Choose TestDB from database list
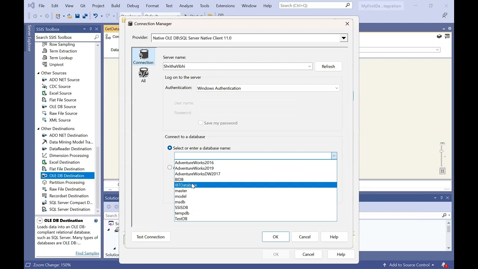This screenshot has width=478, height=269. 255,219
